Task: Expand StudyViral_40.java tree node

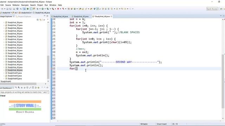Action: [x=4, y=62]
